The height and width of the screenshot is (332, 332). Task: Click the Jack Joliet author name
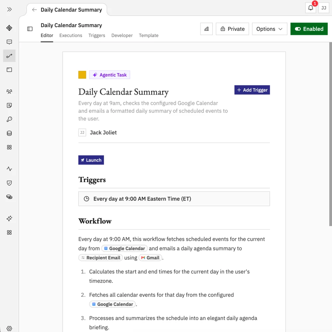[103, 132]
